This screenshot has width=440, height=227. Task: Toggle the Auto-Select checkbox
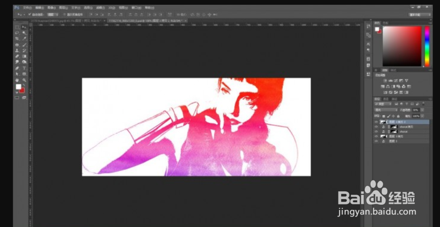pyautogui.click(x=30, y=14)
